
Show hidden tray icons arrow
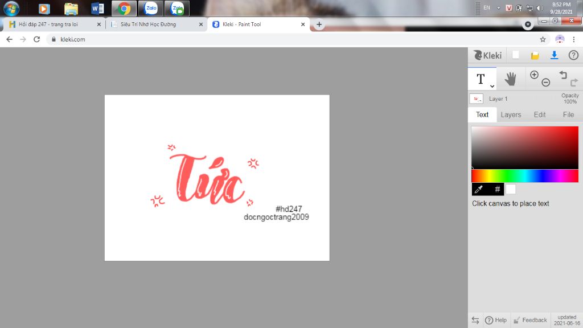pyautogui.click(x=499, y=8)
